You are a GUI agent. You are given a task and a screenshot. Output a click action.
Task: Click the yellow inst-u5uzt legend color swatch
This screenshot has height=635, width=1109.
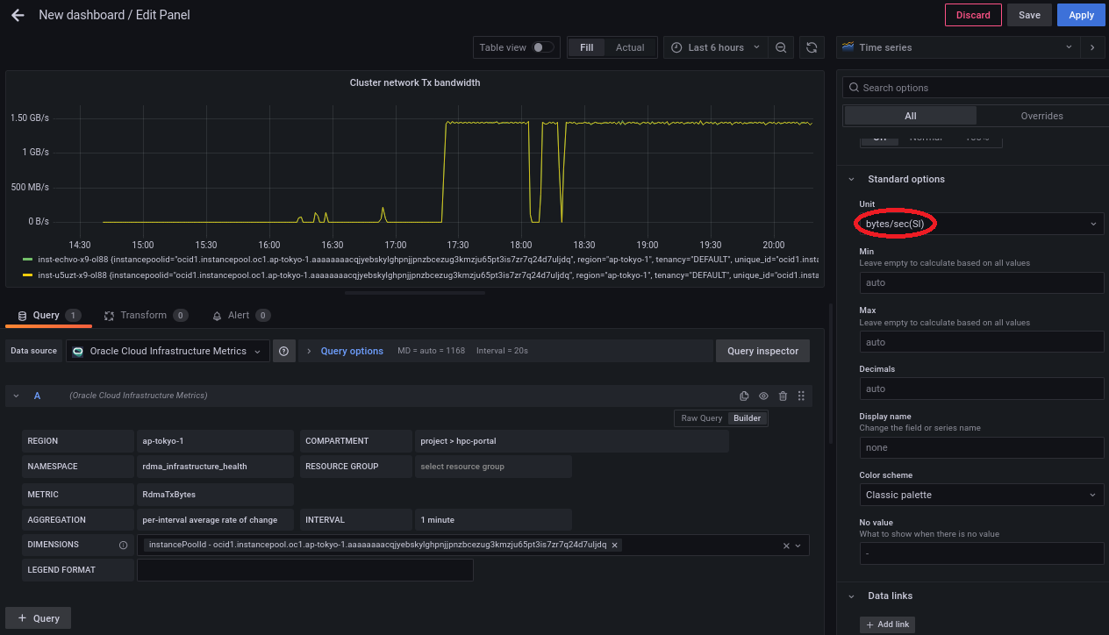click(27, 275)
